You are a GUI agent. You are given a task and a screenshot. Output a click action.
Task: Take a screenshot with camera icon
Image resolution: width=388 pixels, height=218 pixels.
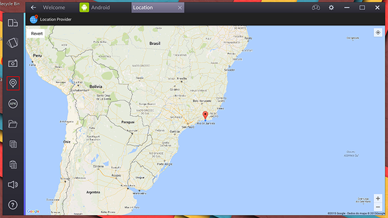(13, 64)
